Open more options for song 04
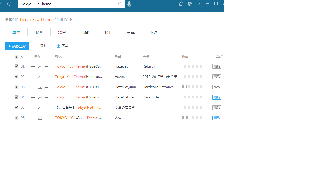316x194 pixels. point(47,97)
